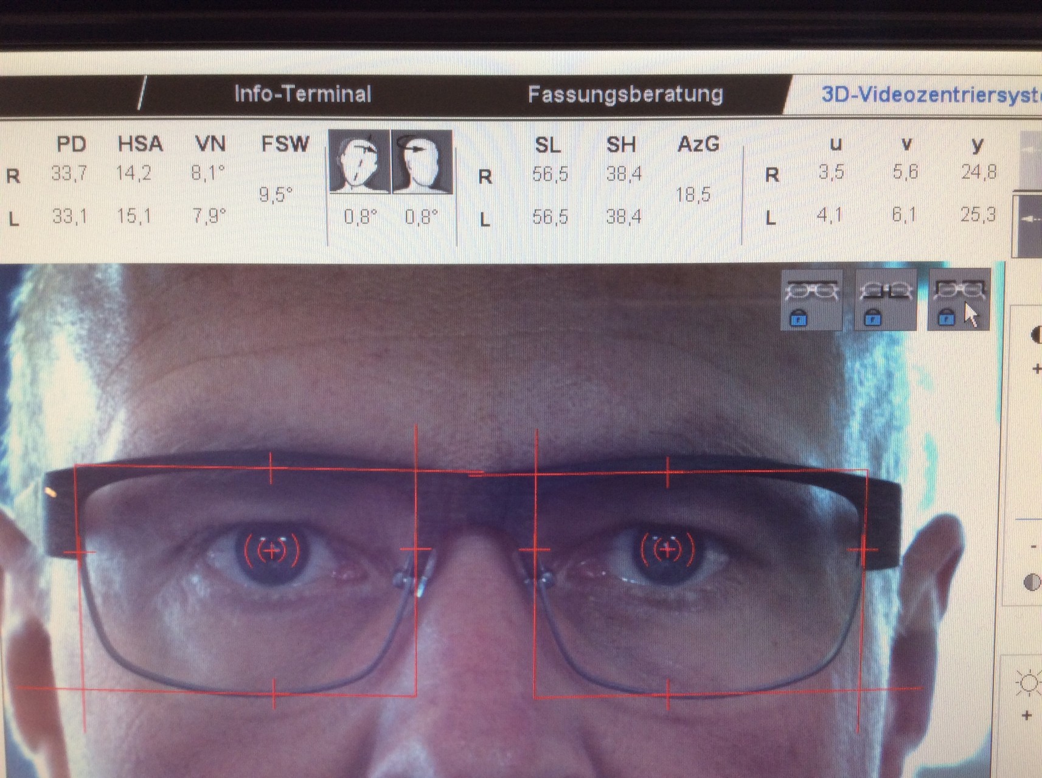The image size is (1042, 778).
Task: Click nasal edge marker of right lens box
Action: point(416,550)
